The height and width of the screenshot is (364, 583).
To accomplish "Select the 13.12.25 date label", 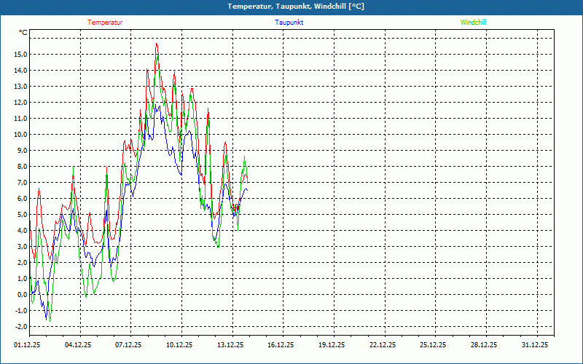I will pyautogui.click(x=230, y=346).
